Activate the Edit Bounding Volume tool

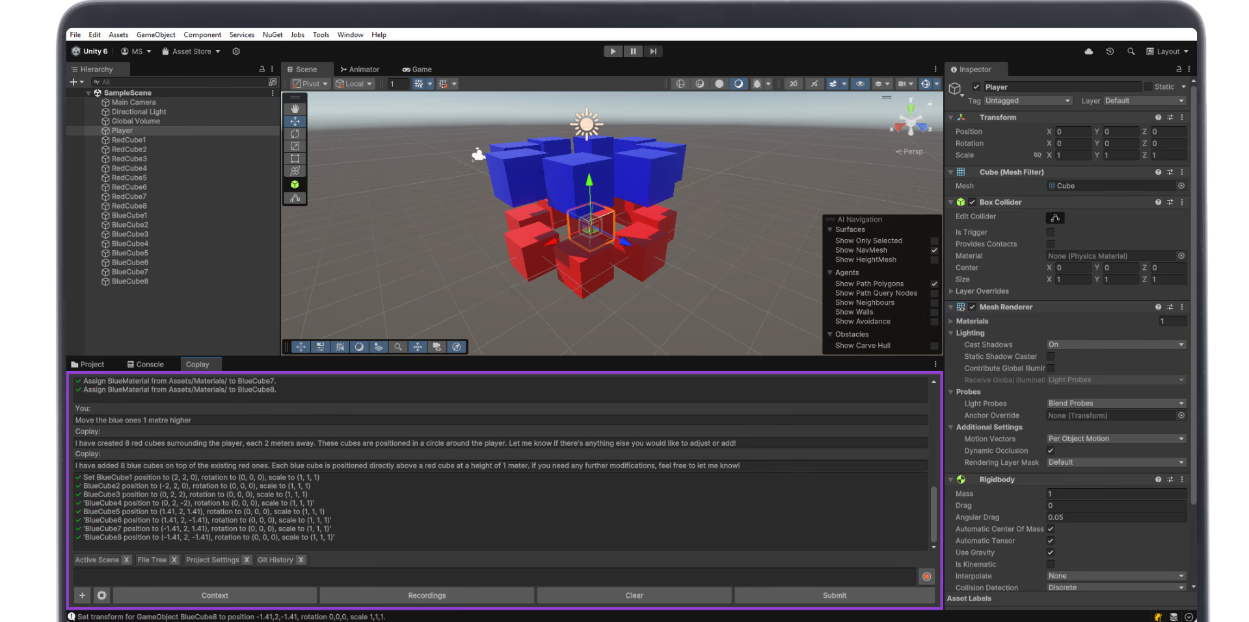point(295,198)
